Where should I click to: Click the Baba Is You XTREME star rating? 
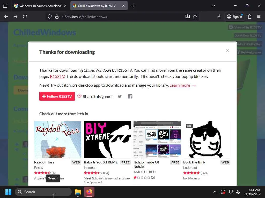92,173
